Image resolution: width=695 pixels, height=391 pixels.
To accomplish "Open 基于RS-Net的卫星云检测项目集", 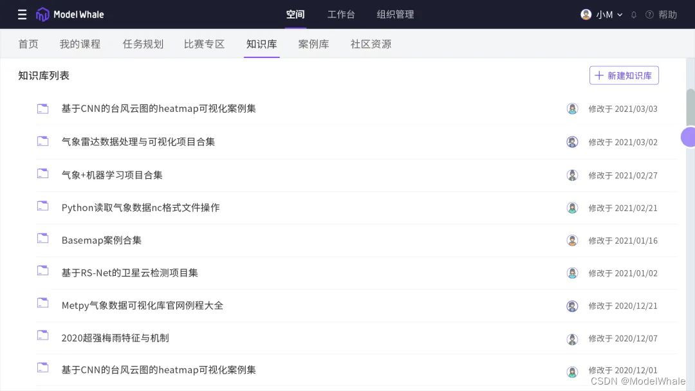I will [x=130, y=273].
